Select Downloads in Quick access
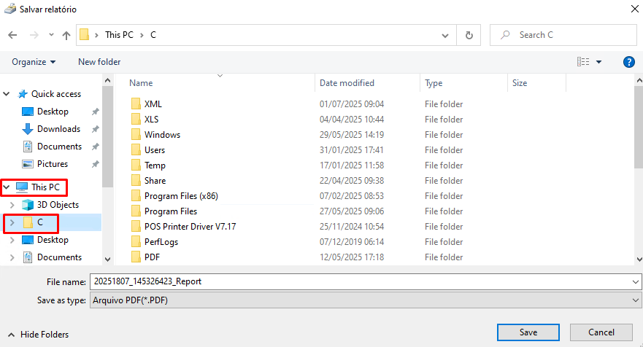This screenshot has height=347, width=643. tap(58, 129)
